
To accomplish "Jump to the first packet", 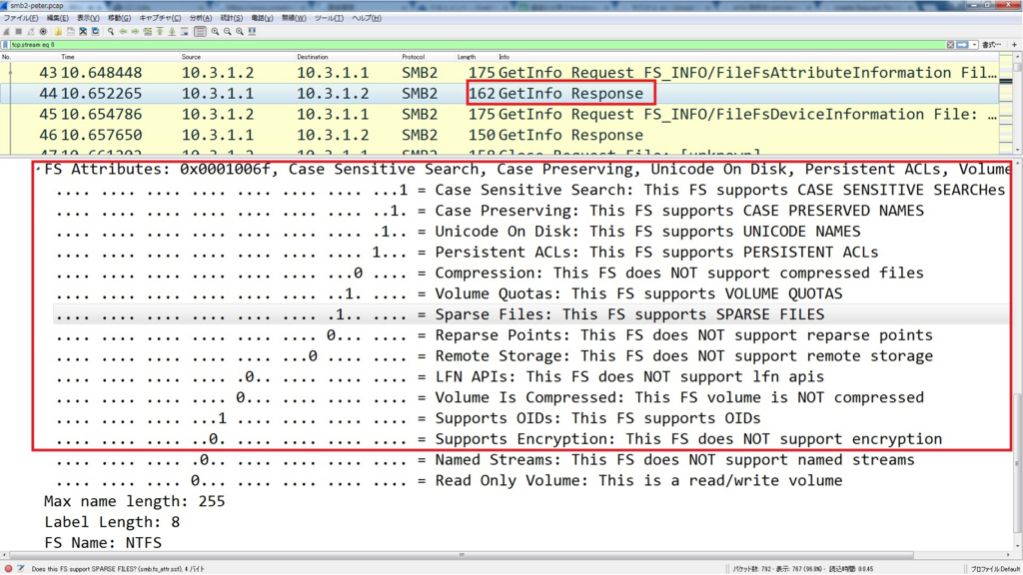I will tap(160, 31).
